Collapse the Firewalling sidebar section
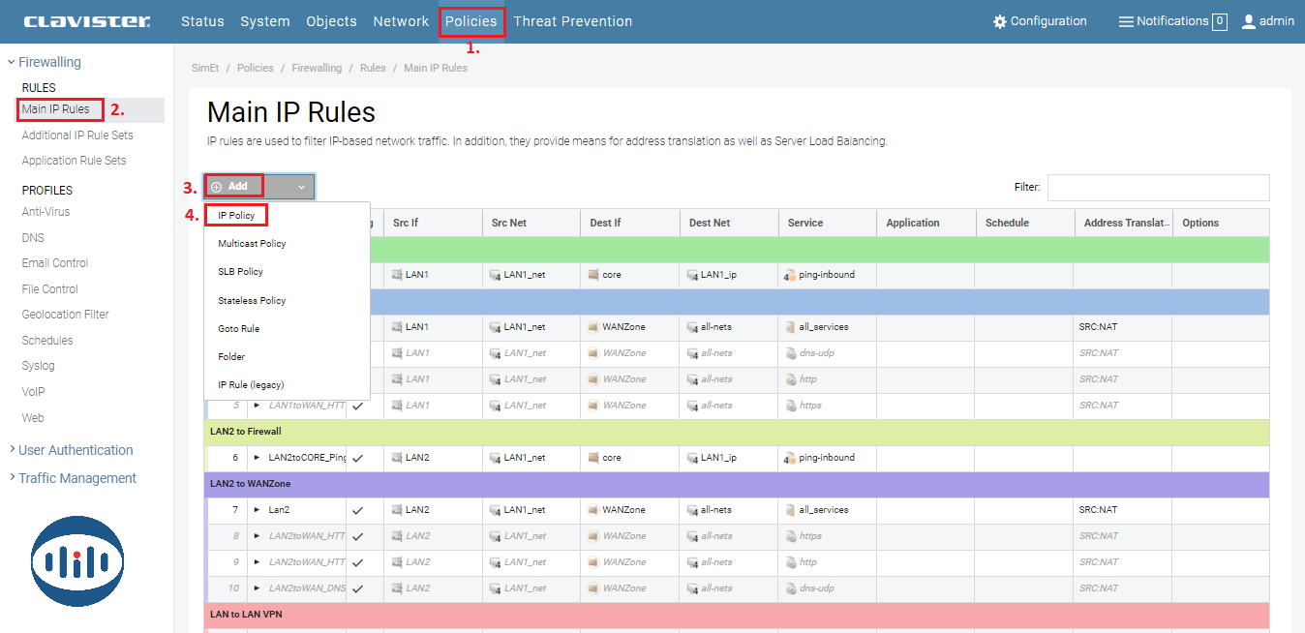The image size is (1305, 633). pos(11,62)
